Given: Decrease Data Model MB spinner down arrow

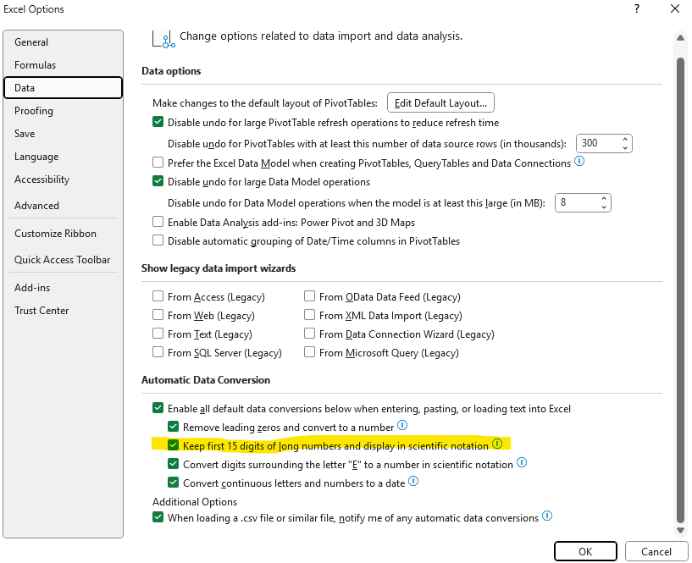Looking at the screenshot, I should coord(604,207).
